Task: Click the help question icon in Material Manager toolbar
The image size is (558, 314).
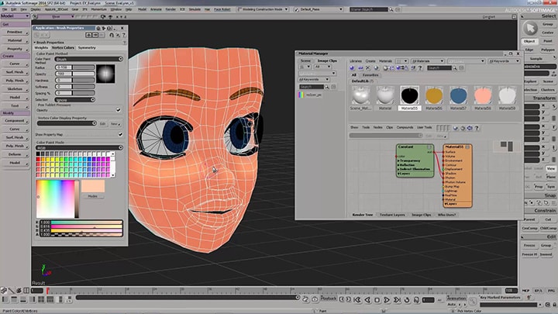Action: [x=420, y=68]
